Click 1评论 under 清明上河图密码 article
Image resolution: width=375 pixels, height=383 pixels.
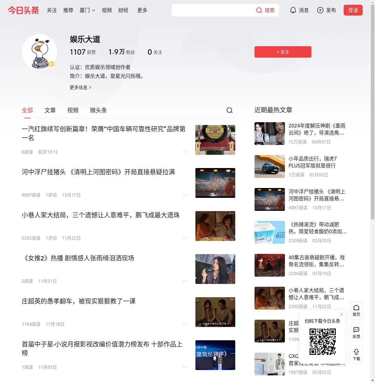coord(51,195)
